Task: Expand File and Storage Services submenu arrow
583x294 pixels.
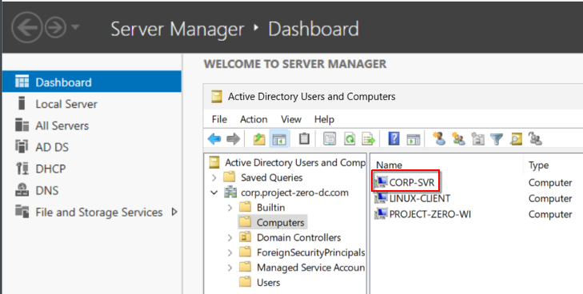Action: pos(174,212)
